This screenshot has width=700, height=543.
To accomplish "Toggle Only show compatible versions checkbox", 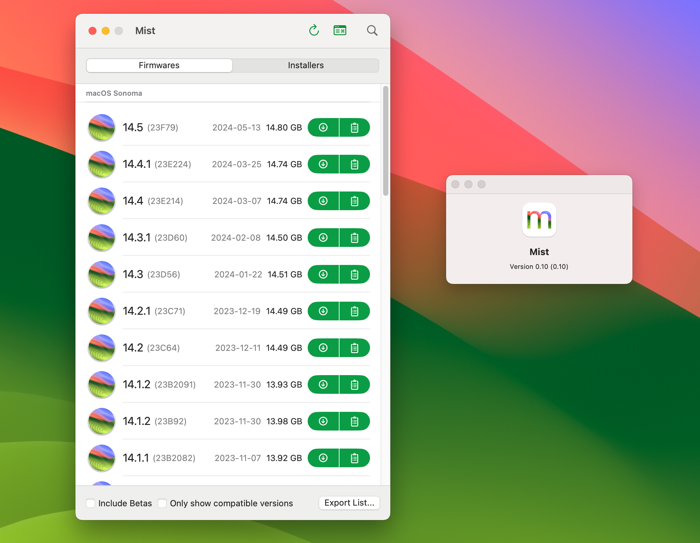I will pos(162,503).
